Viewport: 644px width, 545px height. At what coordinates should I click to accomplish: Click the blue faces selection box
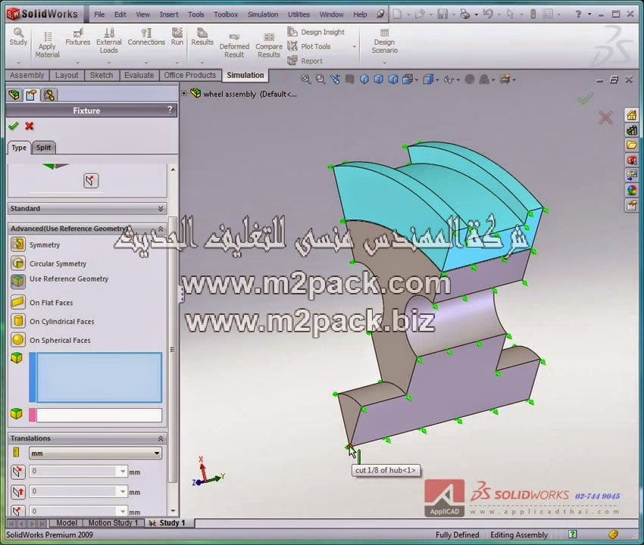[99, 377]
